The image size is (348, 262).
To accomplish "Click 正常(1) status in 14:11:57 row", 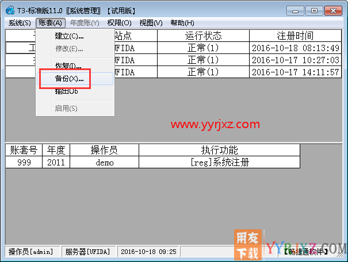I will (203, 72).
